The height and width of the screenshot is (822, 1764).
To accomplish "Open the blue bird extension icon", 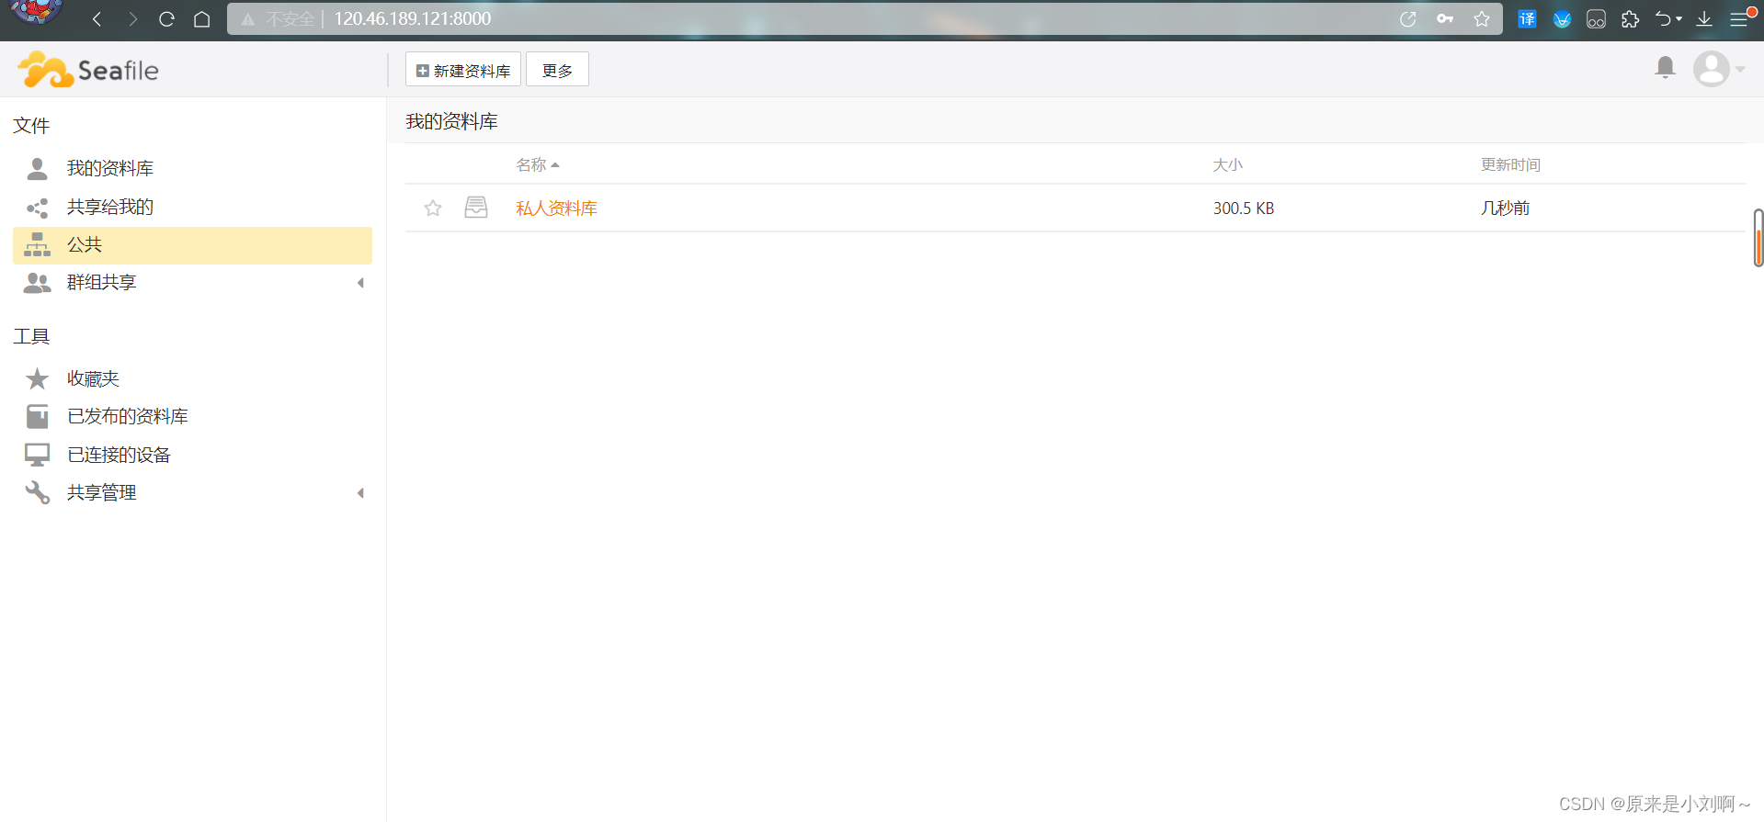I will 1562,18.
